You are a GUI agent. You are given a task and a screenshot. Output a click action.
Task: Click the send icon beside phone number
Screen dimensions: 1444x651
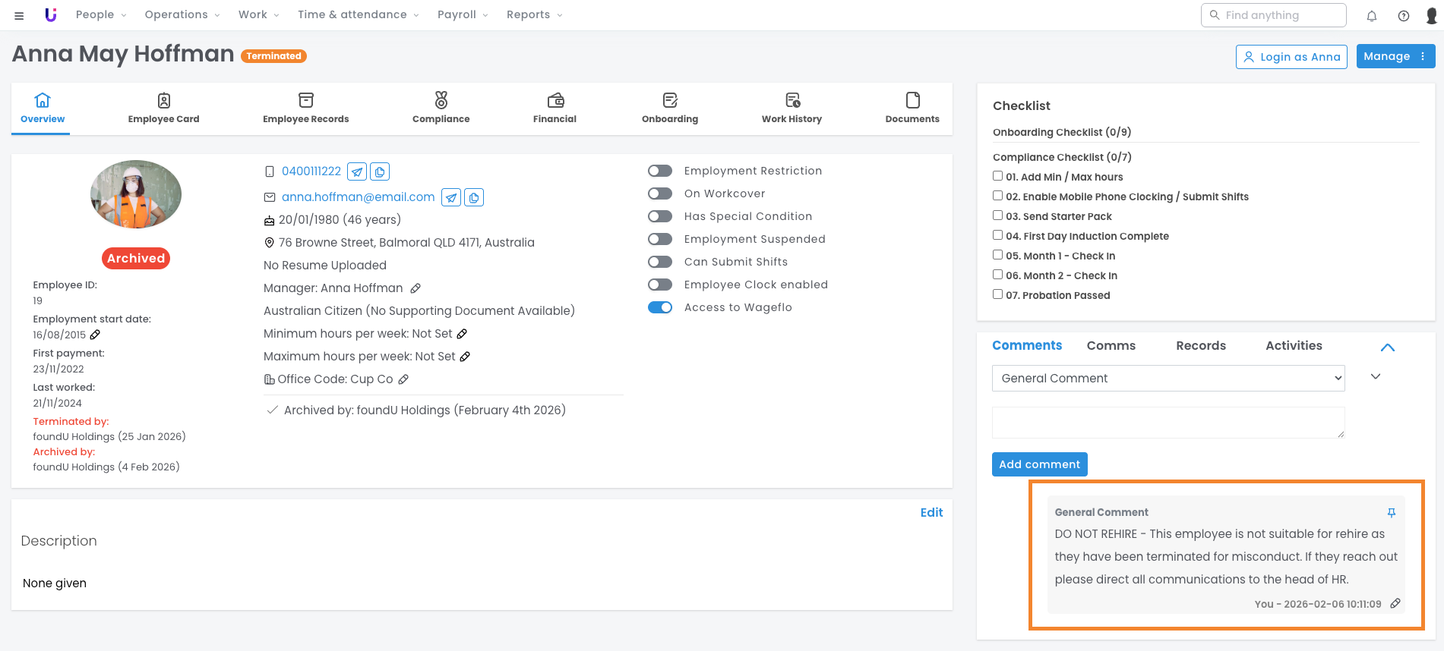(357, 171)
